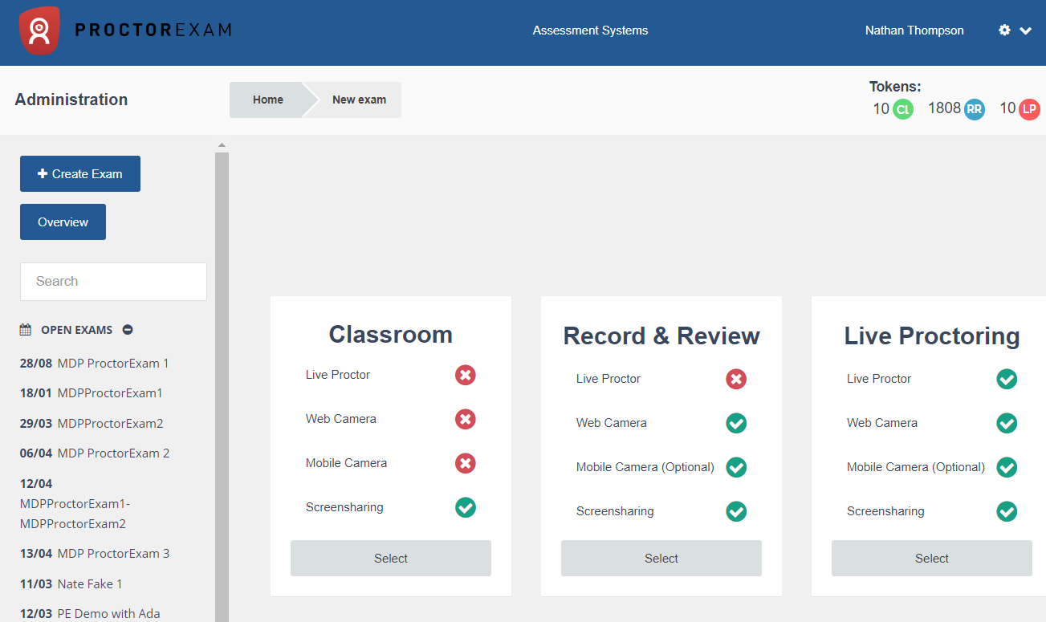This screenshot has height=622, width=1046.
Task: Select the Record & Review exam type
Action: pyautogui.click(x=661, y=558)
